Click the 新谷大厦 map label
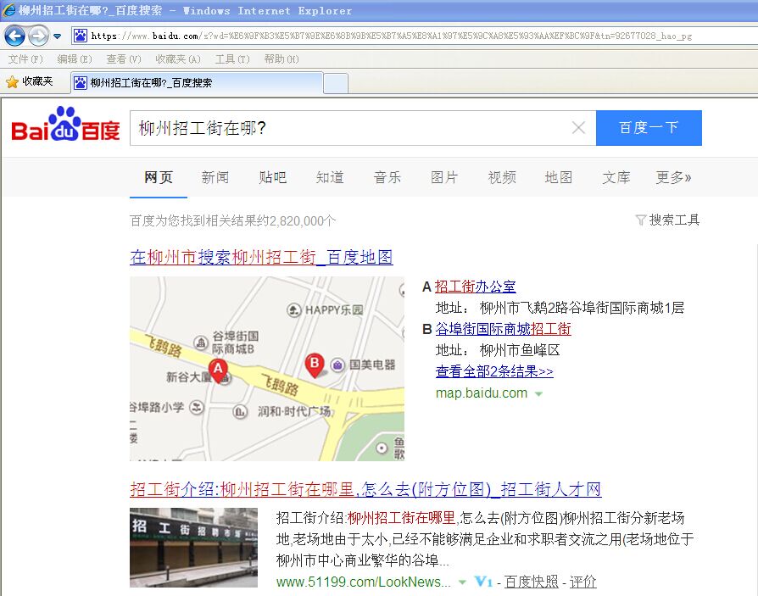 188,376
